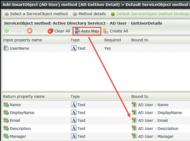Click the Text type icon in Description row
The width and height of the screenshot is (190, 141).
click(73, 128)
